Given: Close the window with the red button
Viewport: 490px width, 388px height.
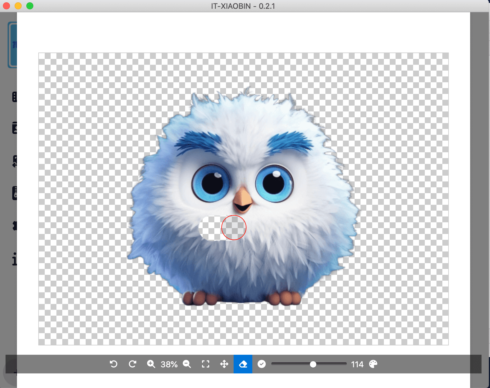Looking at the screenshot, I should pyautogui.click(x=6, y=6).
